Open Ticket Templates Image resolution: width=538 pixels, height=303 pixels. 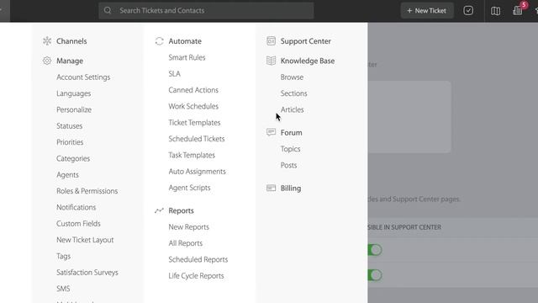point(194,123)
